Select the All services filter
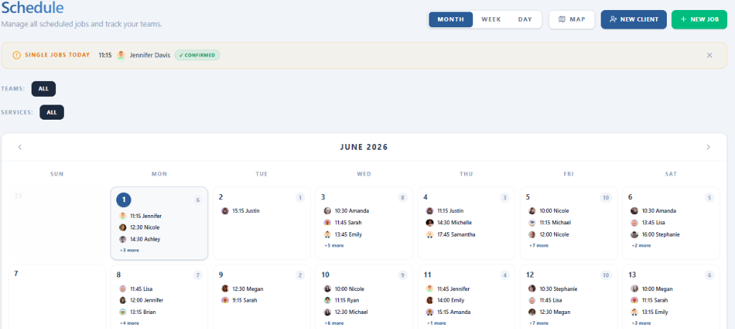735x329 pixels. [x=52, y=113]
